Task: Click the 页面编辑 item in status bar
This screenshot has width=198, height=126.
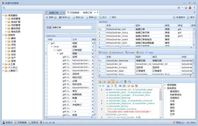Action: pos(21,122)
